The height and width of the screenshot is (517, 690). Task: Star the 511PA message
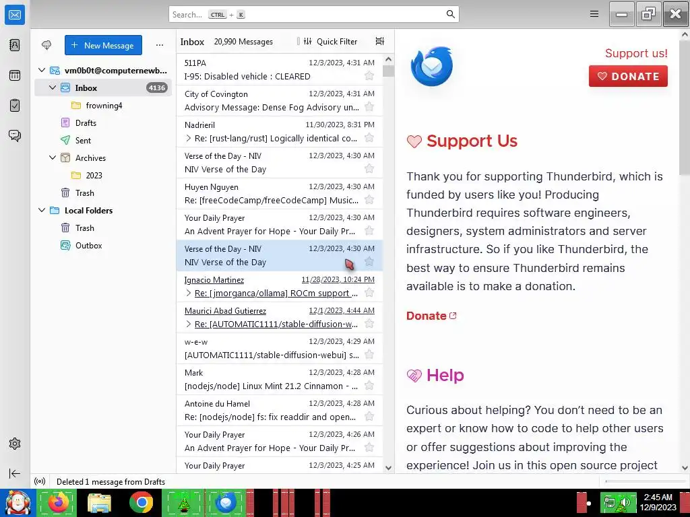(369, 75)
